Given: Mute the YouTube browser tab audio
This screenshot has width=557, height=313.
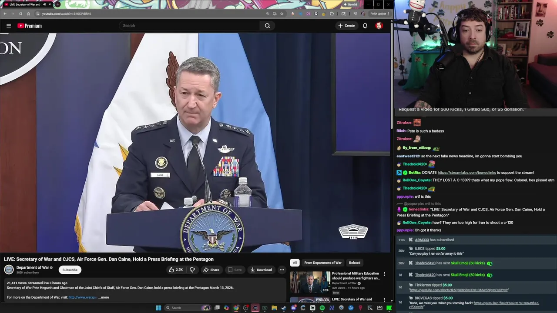Looking at the screenshot, I should pyautogui.click(x=44, y=4).
